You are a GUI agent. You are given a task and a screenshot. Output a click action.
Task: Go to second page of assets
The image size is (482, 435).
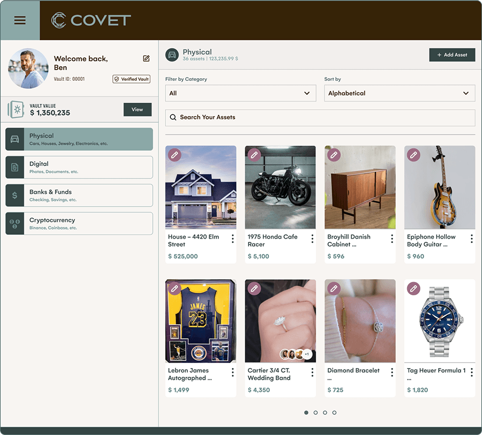[x=315, y=413]
